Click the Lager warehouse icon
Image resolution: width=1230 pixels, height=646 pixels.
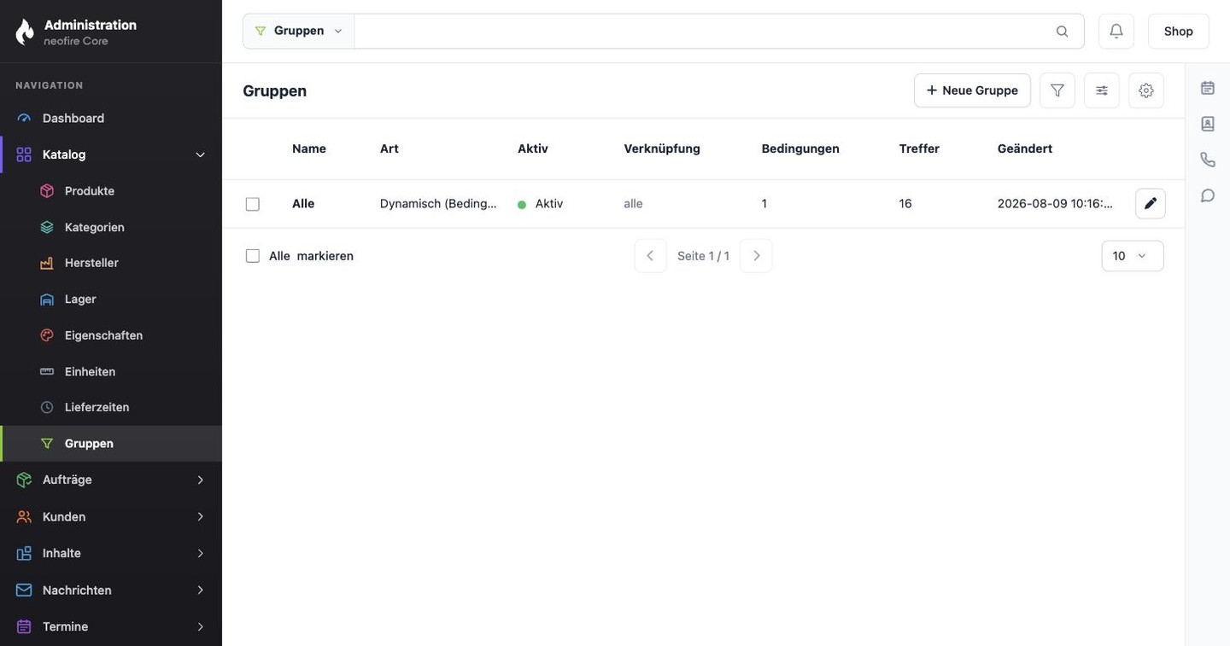(47, 300)
